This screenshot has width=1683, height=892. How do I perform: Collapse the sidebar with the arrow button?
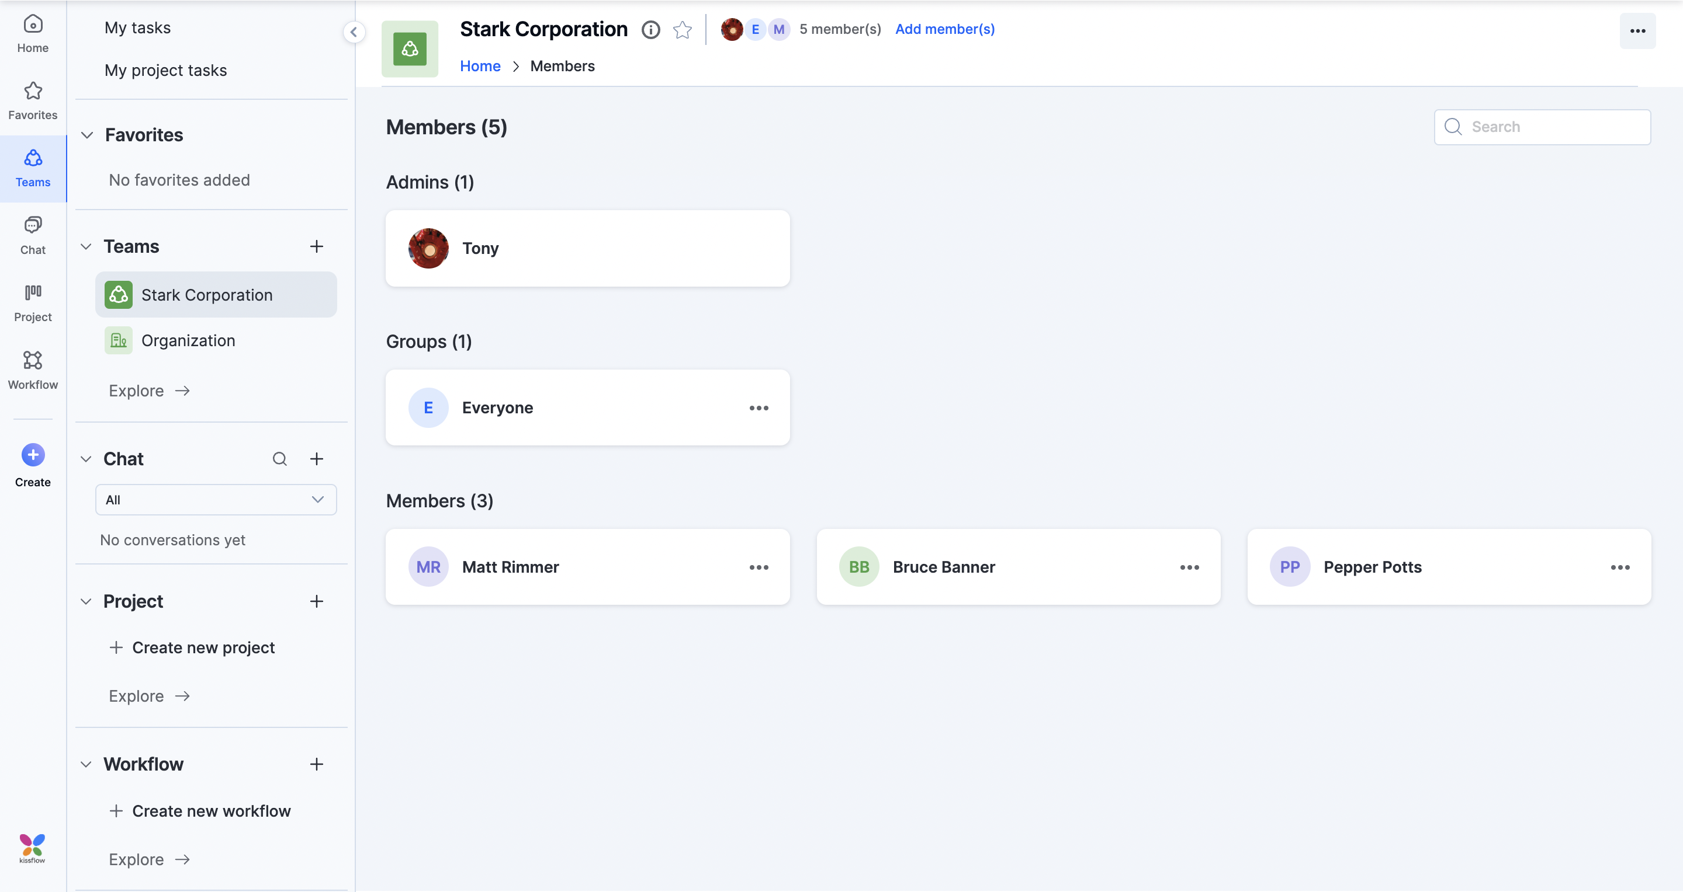coord(354,32)
